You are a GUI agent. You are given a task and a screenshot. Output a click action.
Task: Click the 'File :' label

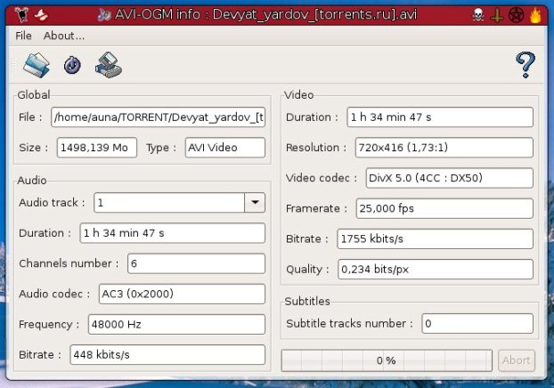(x=30, y=117)
